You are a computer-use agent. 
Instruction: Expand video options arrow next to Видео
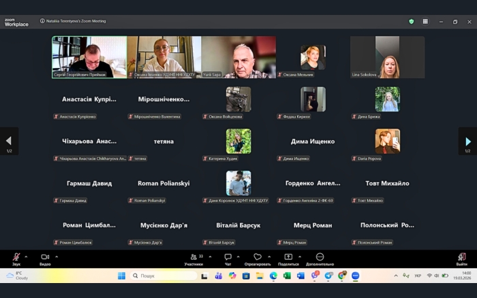(x=57, y=256)
